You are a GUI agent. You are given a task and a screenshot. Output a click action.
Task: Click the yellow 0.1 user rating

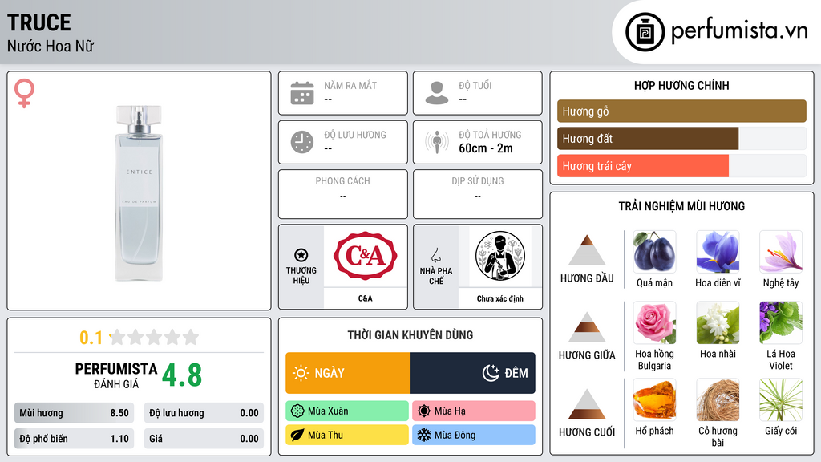point(91,338)
